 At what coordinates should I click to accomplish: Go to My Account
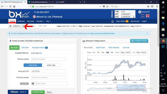[x=135, y=21]
